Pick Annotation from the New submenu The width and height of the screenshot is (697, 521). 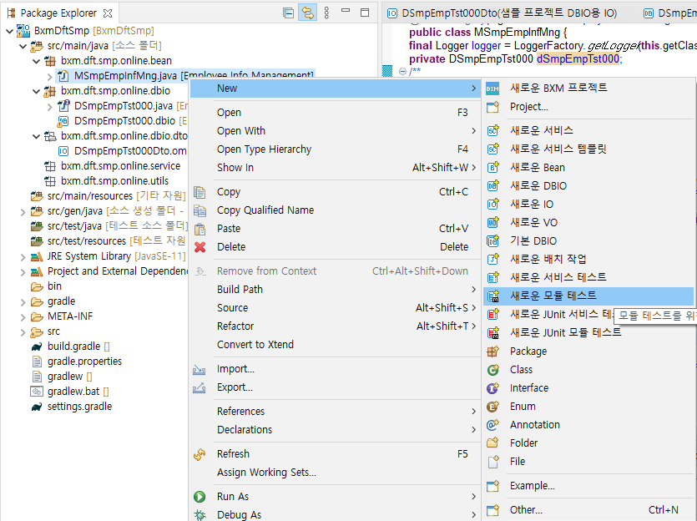coord(534,424)
